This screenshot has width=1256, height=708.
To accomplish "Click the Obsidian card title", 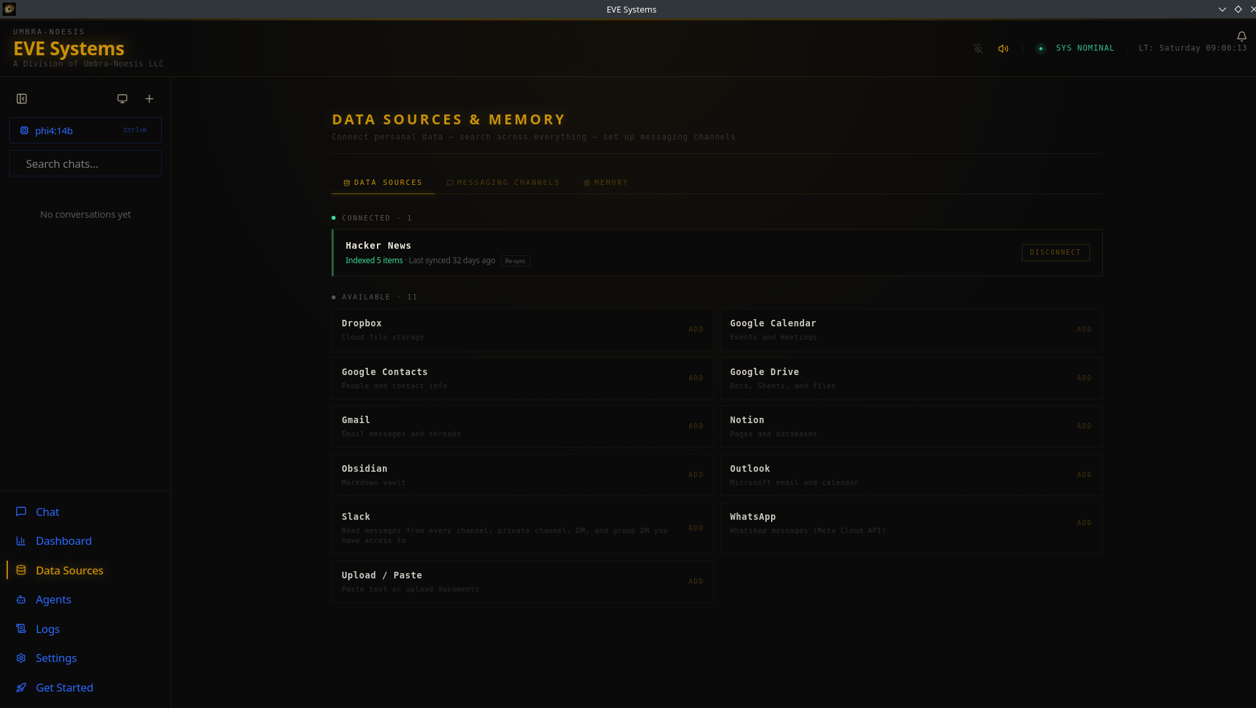I will click(364, 468).
